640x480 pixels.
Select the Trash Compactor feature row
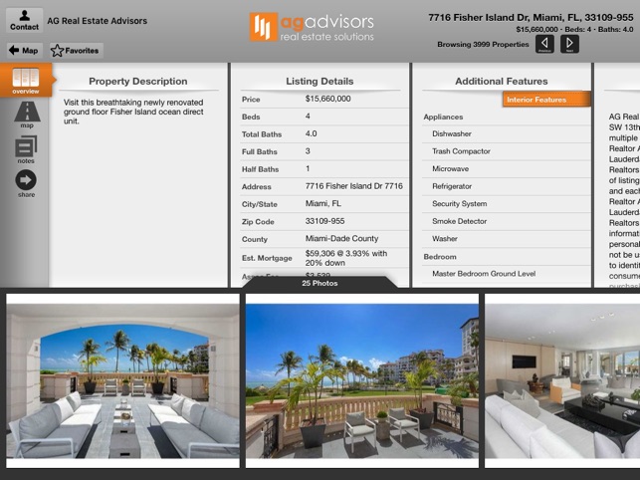(x=506, y=151)
